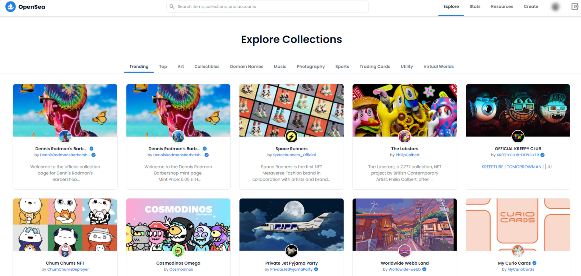Click Private Jet Pyjama Party avatar
581x276 pixels.
pyautogui.click(x=291, y=251)
